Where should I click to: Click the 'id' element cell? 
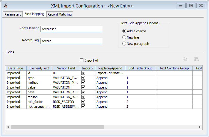(39, 73)
